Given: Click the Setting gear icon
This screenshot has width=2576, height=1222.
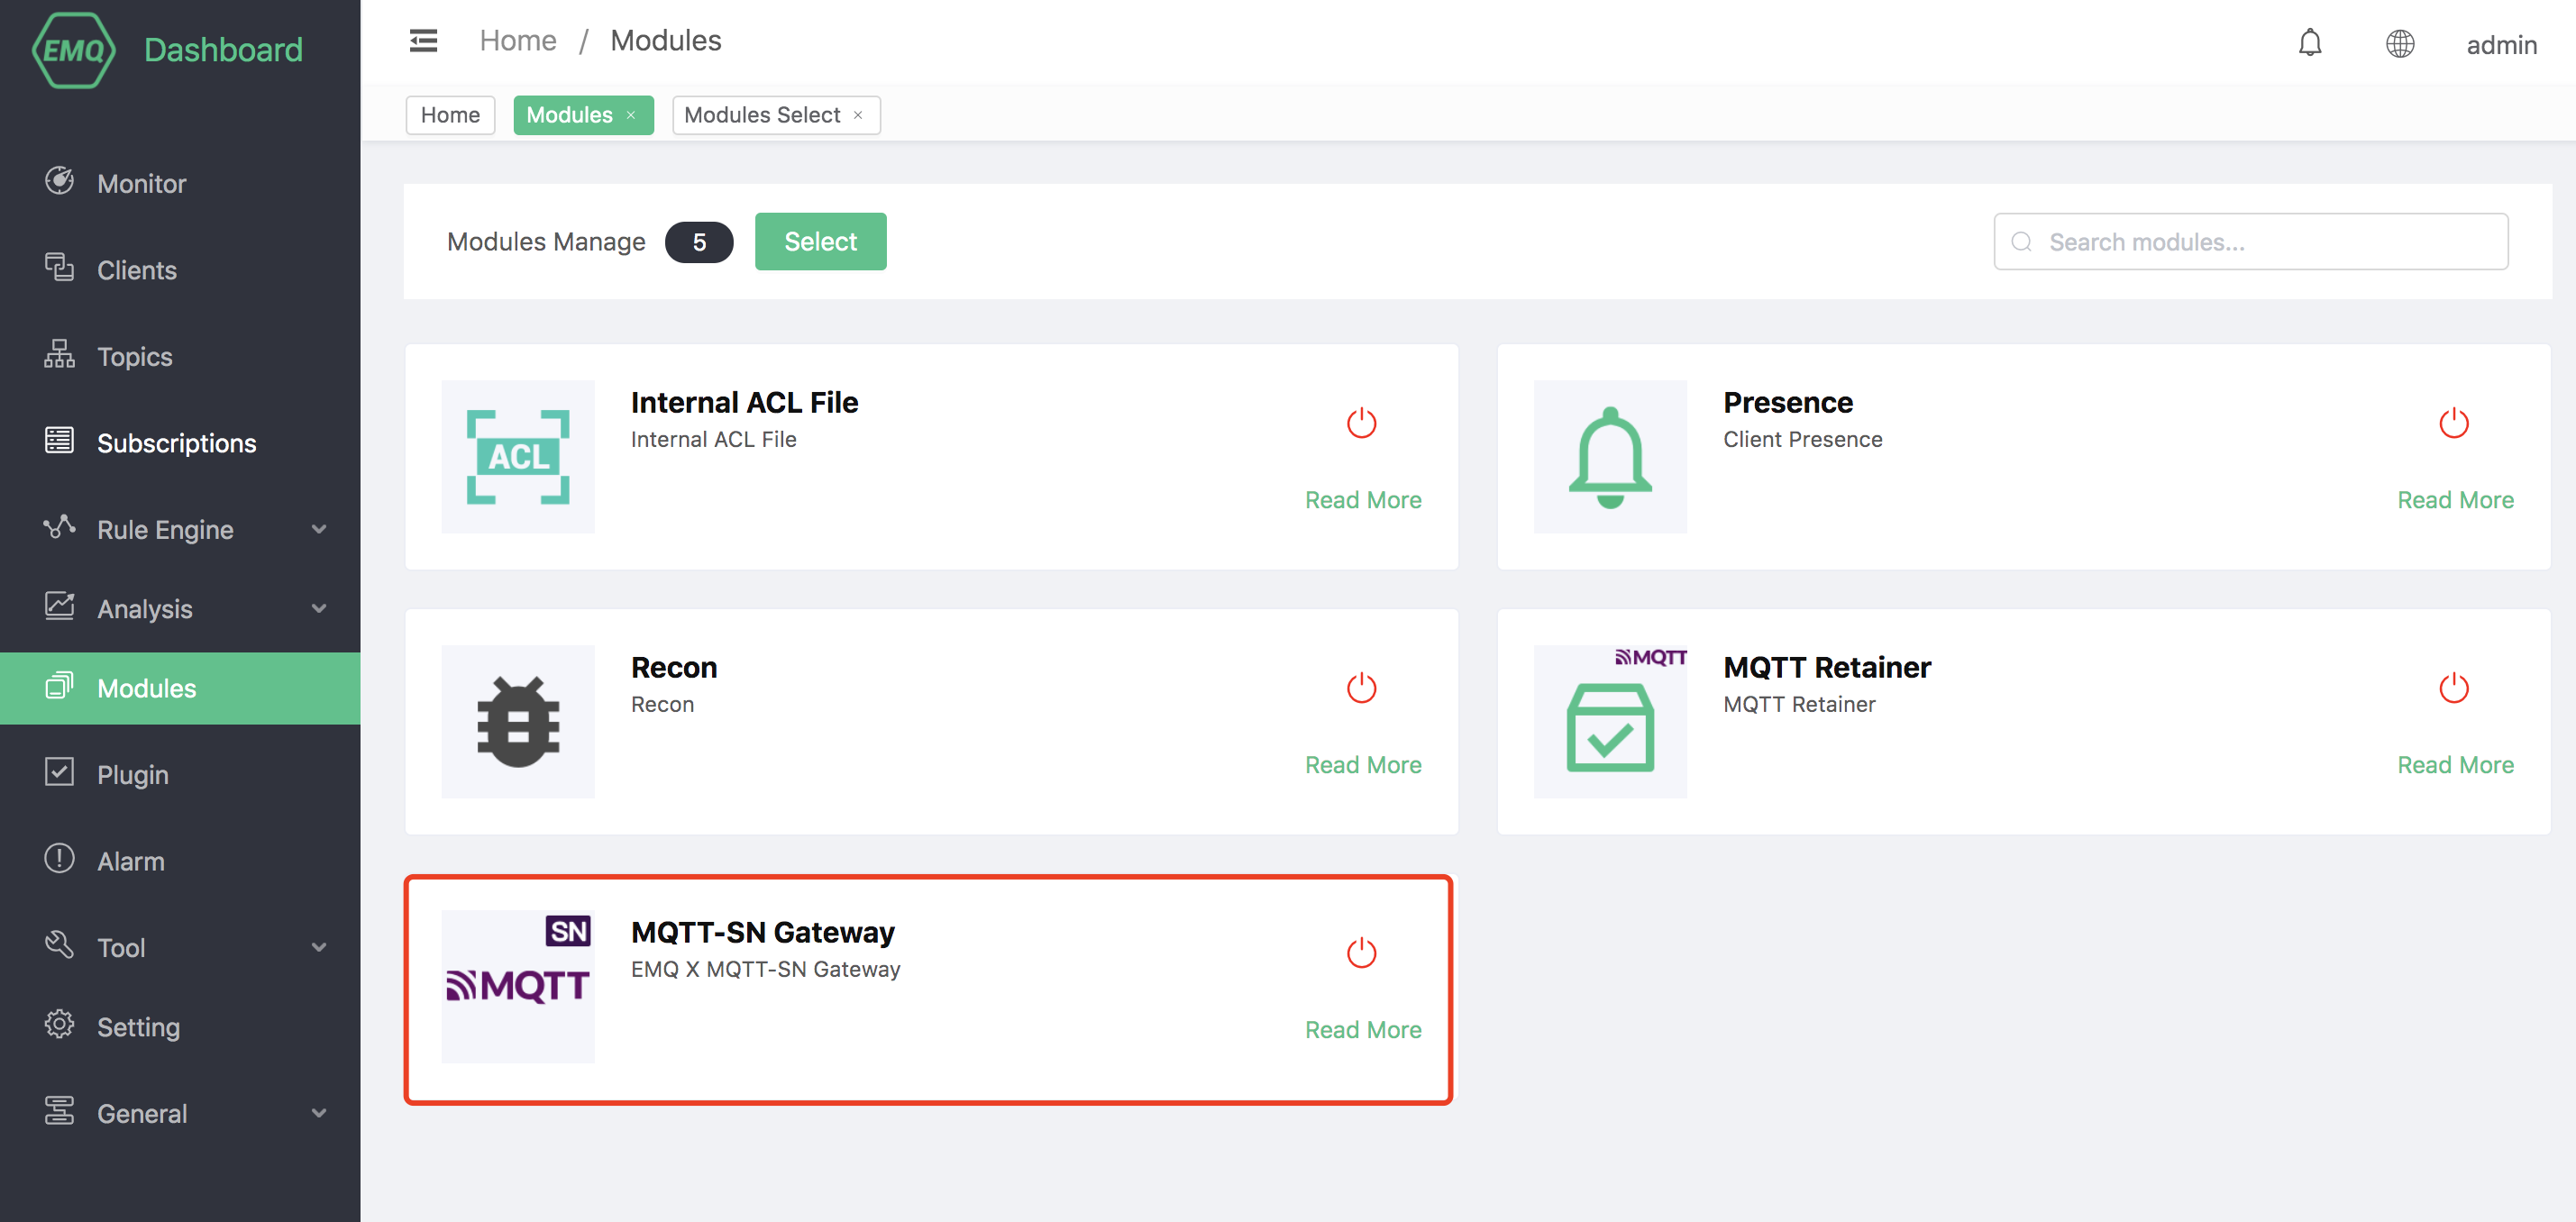Looking at the screenshot, I should pos(59,1025).
